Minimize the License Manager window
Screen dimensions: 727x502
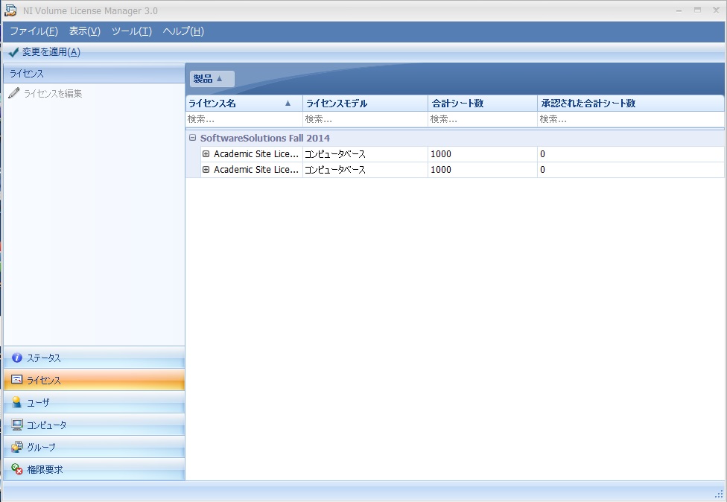click(x=679, y=10)
